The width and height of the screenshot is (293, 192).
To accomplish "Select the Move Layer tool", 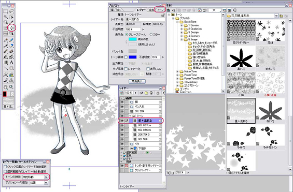I will pyautogui.click(x=11, y=28).
